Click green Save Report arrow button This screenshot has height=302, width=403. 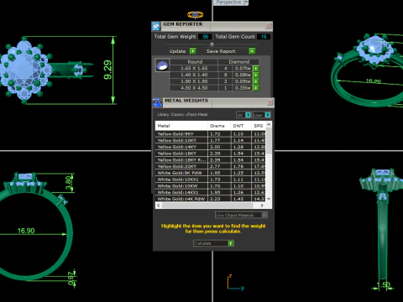(x=252, y=51)
